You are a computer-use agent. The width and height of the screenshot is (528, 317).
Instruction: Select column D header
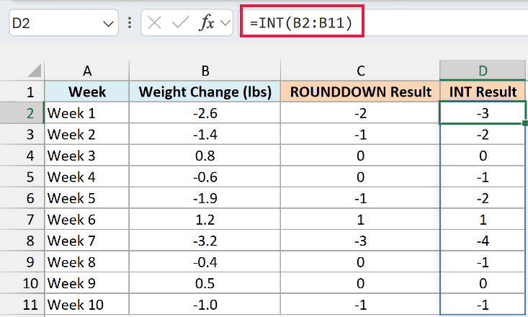(483, 71)
